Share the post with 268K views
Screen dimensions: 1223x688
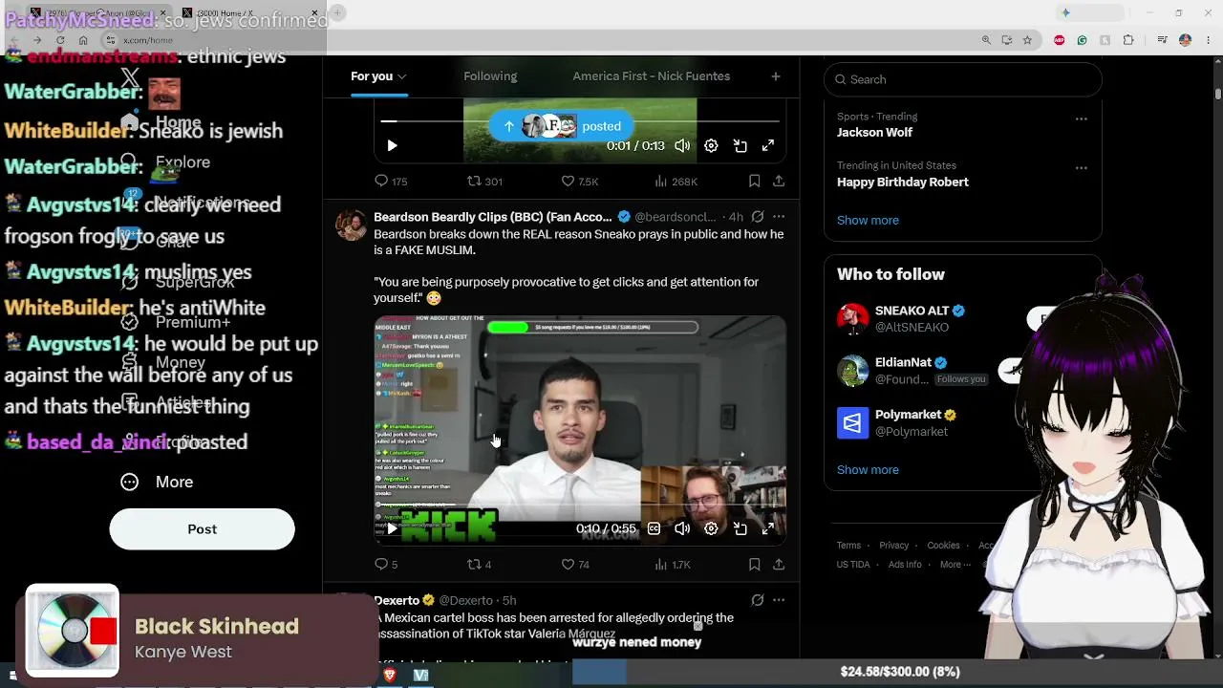click(779, 181)
